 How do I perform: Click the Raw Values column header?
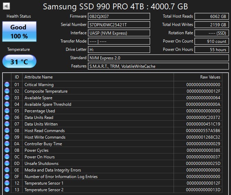point(198,77)
